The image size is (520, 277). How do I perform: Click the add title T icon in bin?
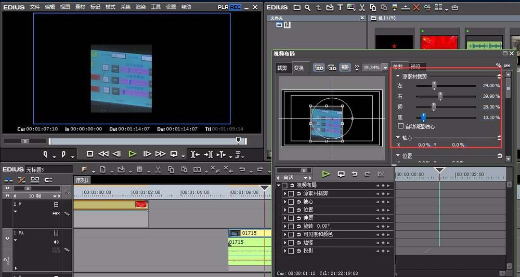341,8
